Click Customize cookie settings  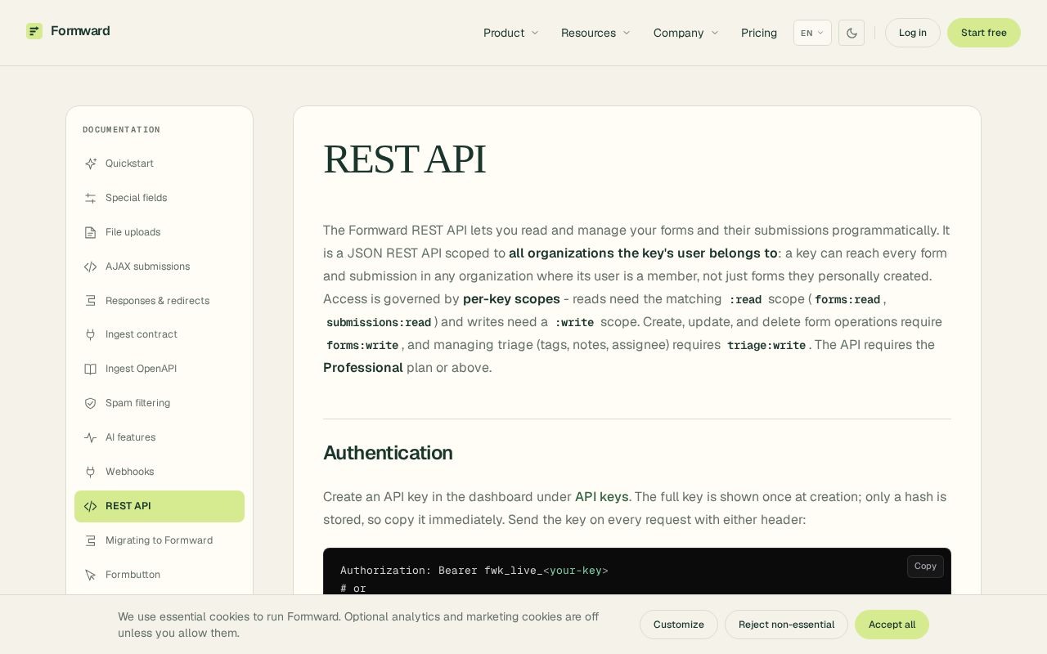679,625
